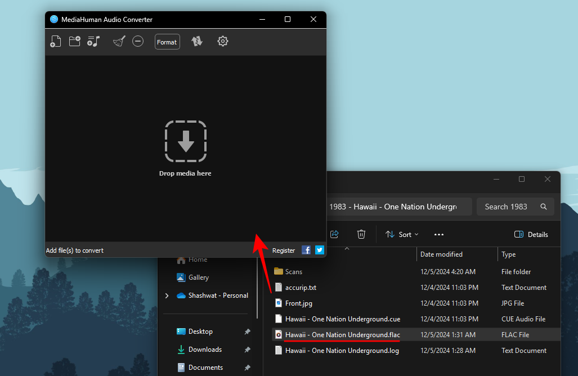The height and width of the screenshot is (376, 578).
Task: Start conversion with the convert arrows icon
Action: coord(197,41)
